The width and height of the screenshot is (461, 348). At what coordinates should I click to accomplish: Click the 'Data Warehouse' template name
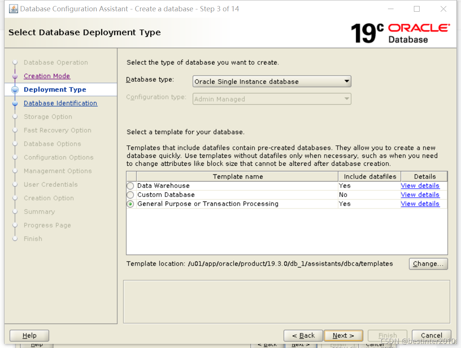163,186
